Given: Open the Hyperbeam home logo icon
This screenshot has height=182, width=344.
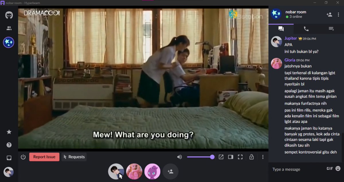Looking at the screenshot, I should click(x=9, y=15).
